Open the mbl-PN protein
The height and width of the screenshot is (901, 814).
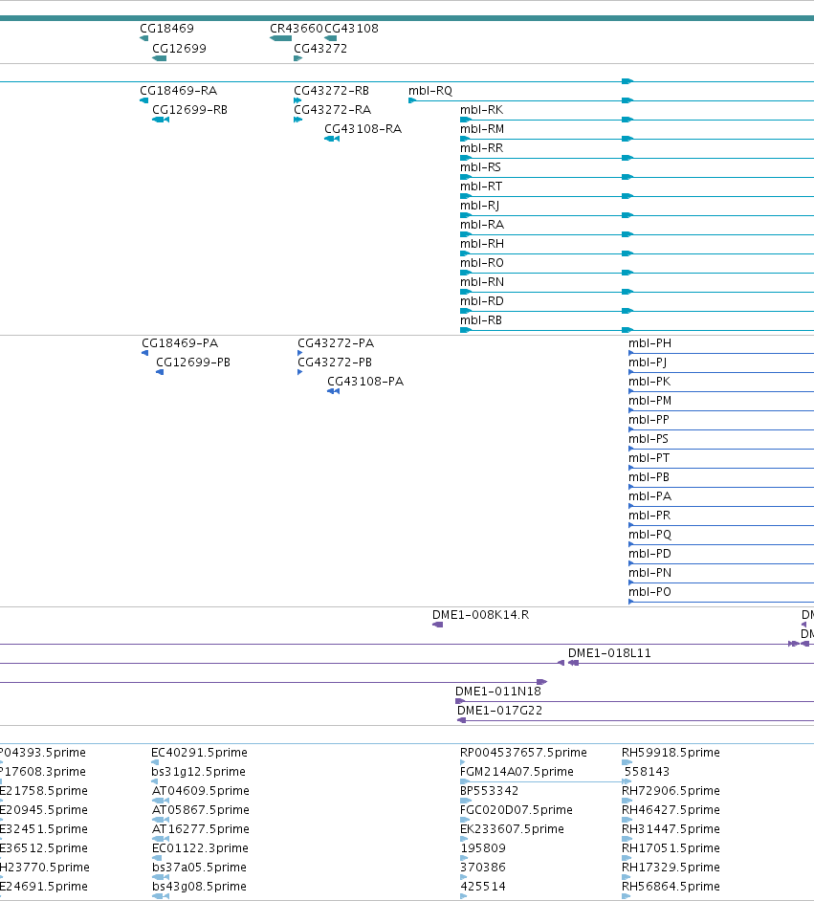(x=649, y=572)
